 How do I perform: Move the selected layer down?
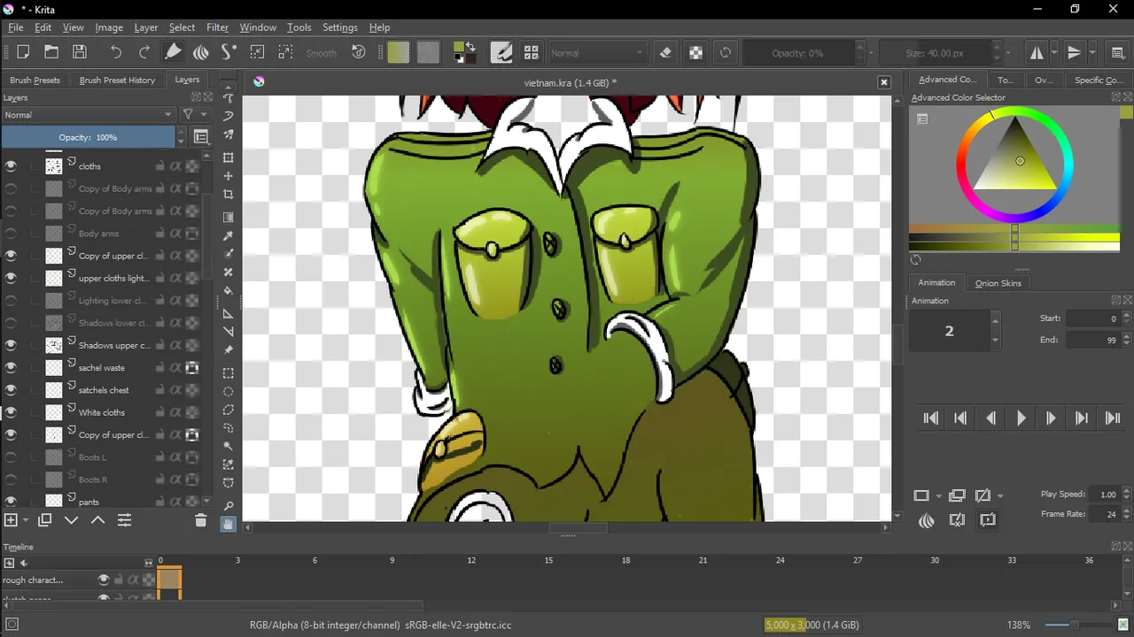tap(72, 520)
